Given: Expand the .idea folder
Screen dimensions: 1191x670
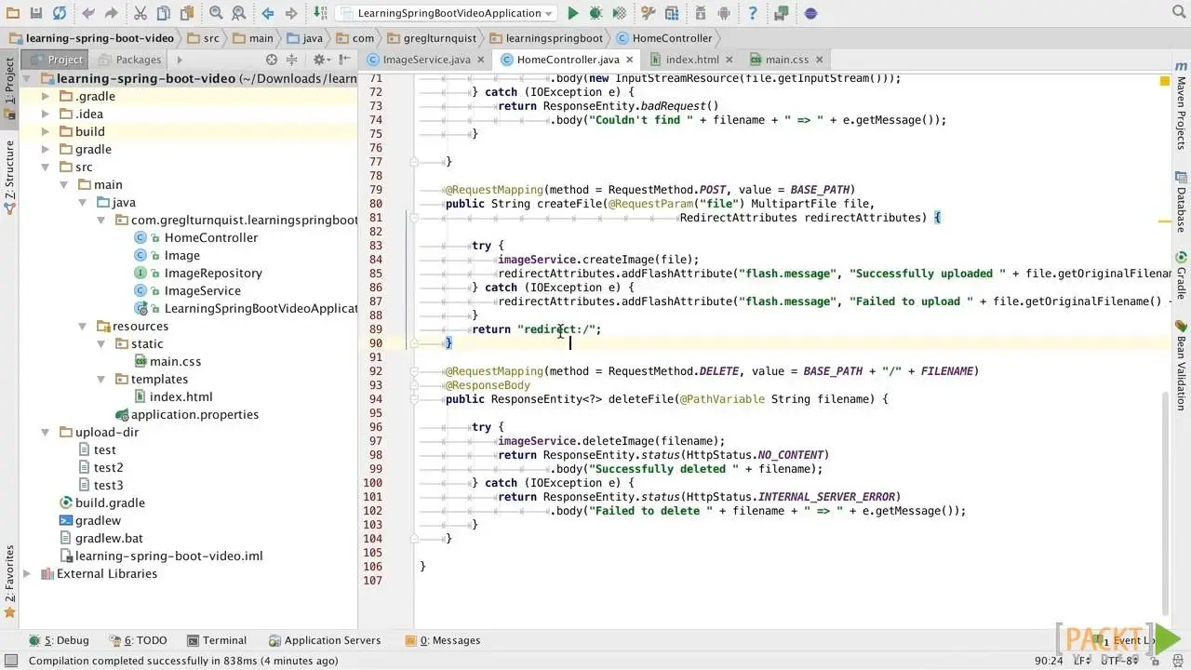Looking at the screenshot, I should pyautogui.click(x=46, y=114).
